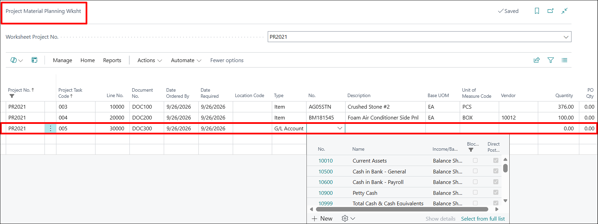Open the Copilot icon menu in toolbar

[x=16, y=60]
